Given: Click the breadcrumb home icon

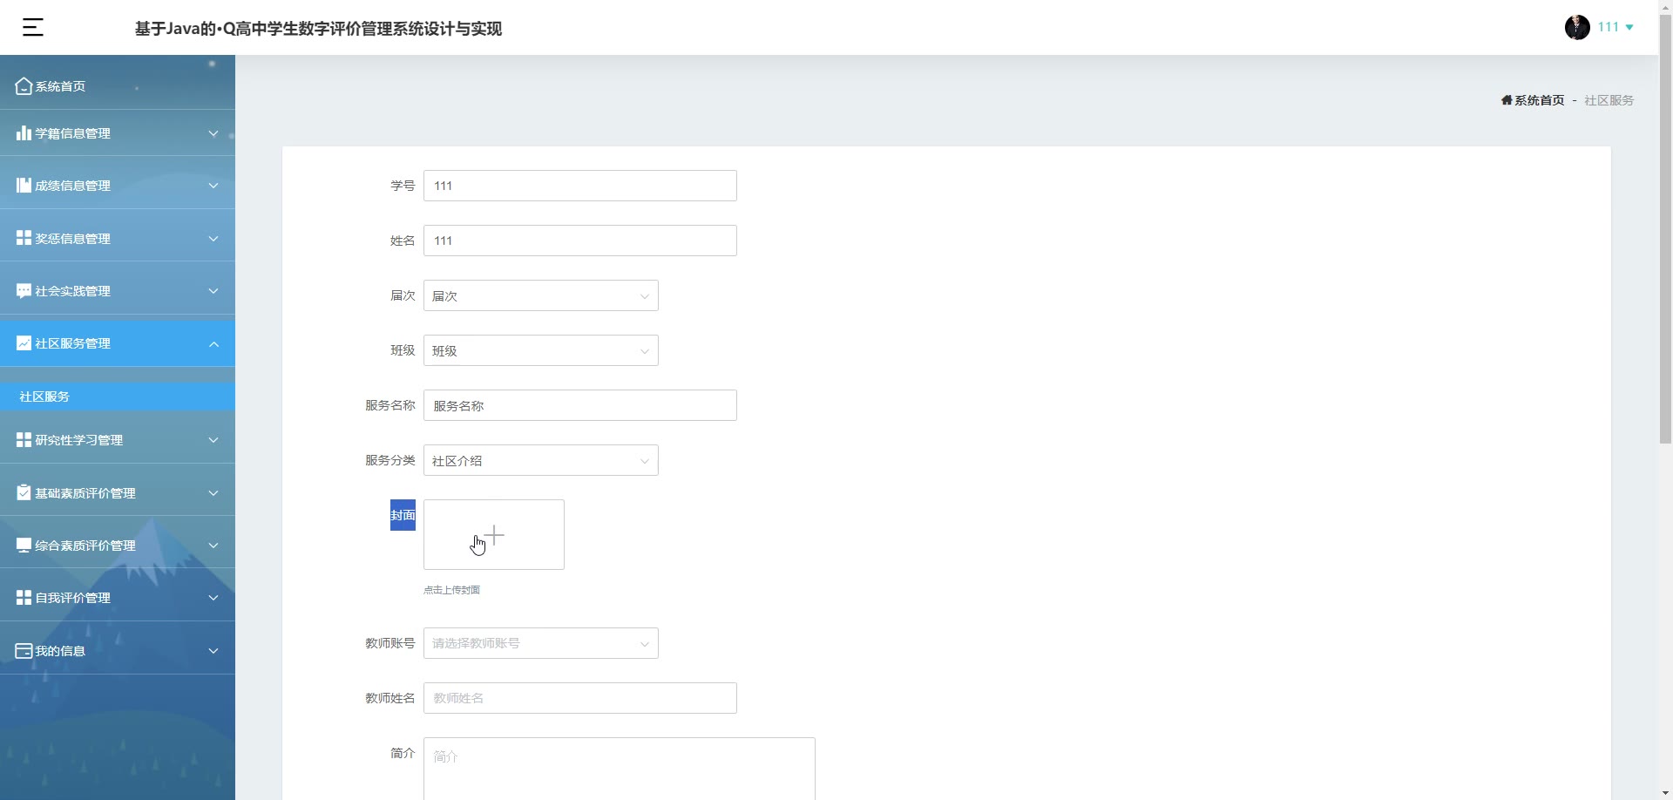Looking at the screenshot, I should tap(1507, 100).
